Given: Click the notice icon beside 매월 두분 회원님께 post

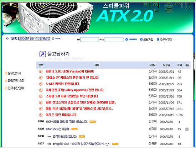Looking at the screenshot, I should [x=41, y=109].
